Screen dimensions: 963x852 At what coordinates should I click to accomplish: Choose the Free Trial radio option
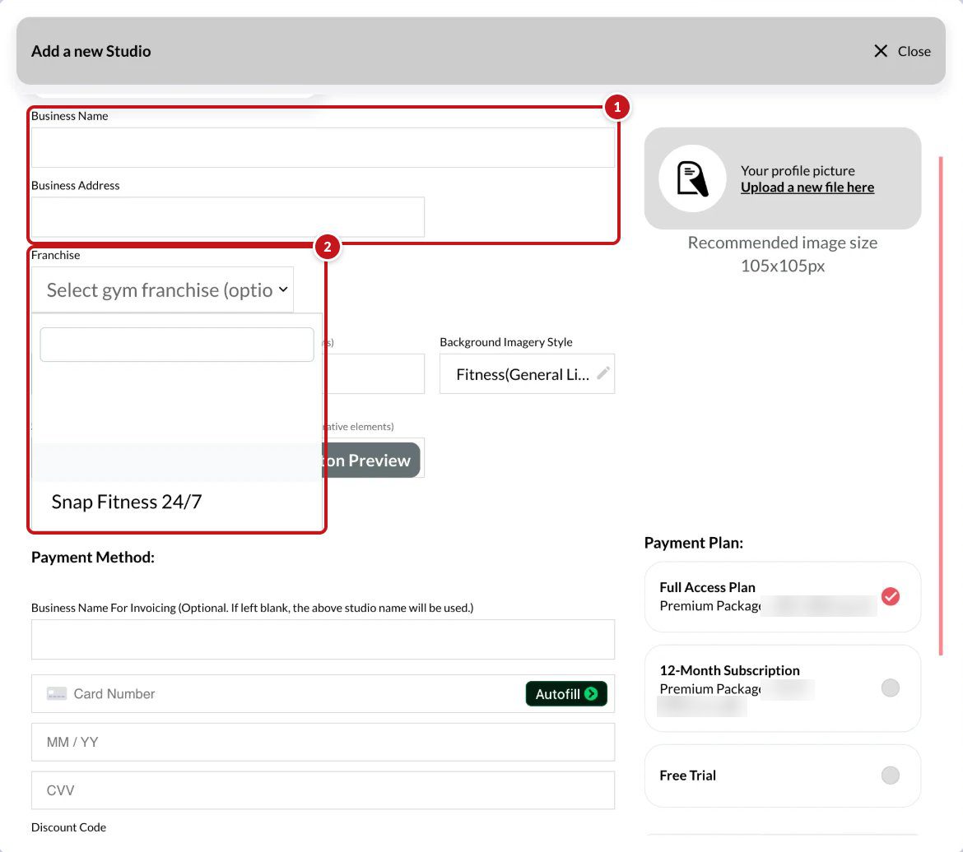[890, 776]
